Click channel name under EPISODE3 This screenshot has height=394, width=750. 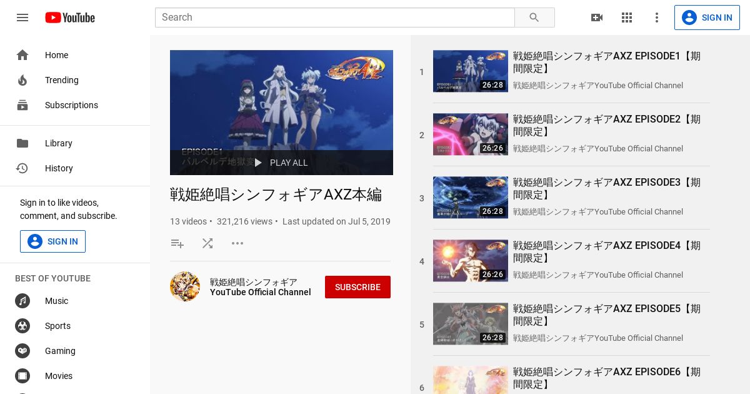(598, 212)
